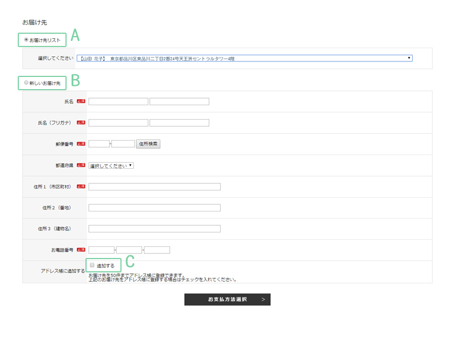The height and width of the screenshot is (346, 455).
Task: Click the first 郵便番号 box
Action: tap(99, 144)
